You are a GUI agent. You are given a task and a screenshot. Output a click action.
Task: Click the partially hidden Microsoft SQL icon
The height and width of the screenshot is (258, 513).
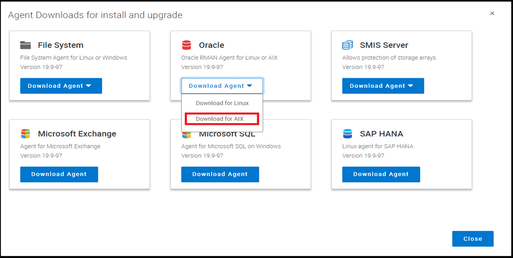click(187, 135)
